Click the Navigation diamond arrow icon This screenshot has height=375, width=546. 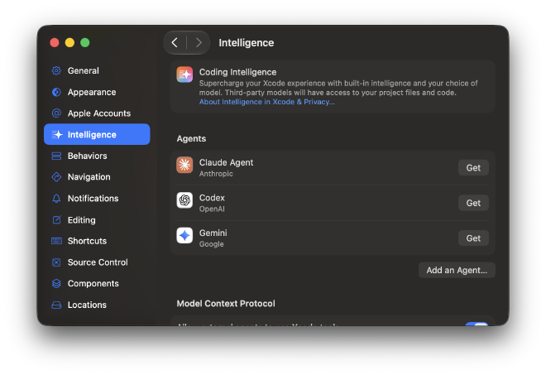[x=56, y=177]
